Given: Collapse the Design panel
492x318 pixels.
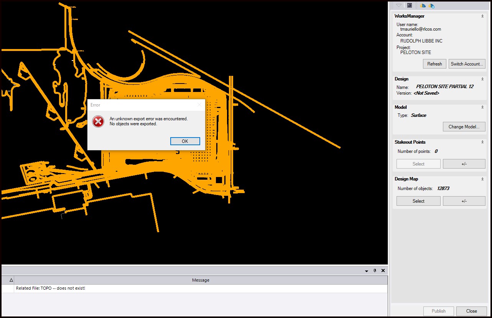Looking at the screenshot, I should pyautogui.click(x=482, y=79).
